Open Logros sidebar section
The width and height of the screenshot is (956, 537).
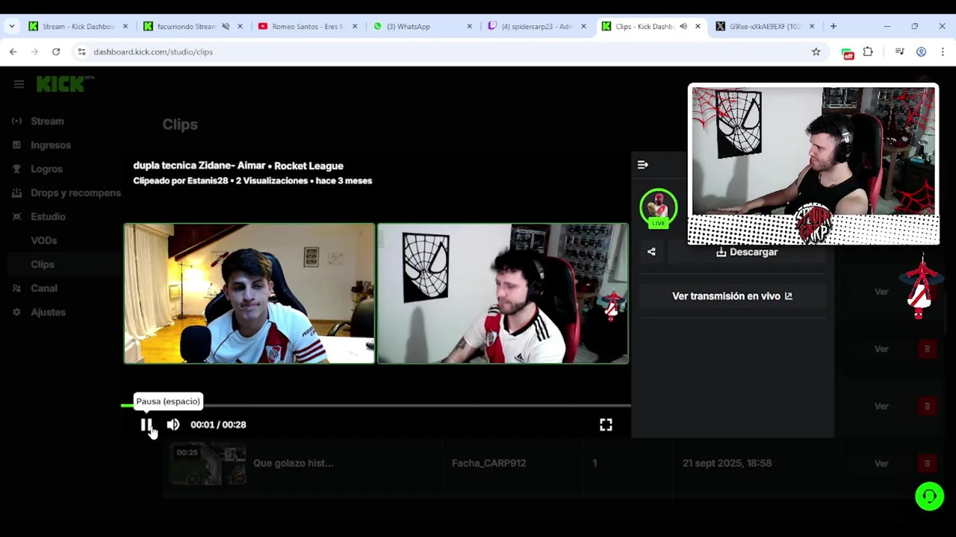46,169
